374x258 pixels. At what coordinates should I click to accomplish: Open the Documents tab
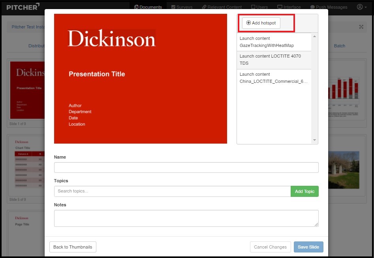pos(148,7)
